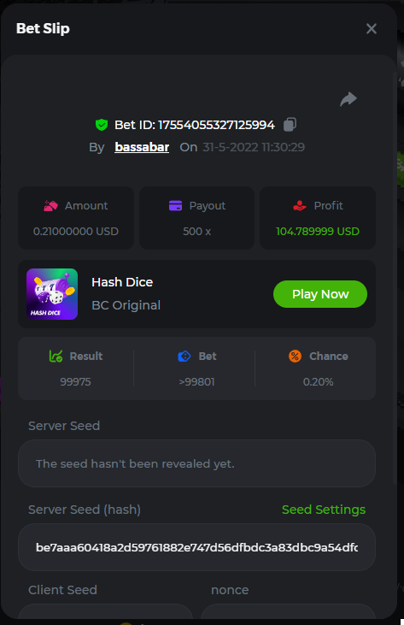Screen dimensions: 404x625
Task: Click the red Profit hand icon
Action: point(300,206)
